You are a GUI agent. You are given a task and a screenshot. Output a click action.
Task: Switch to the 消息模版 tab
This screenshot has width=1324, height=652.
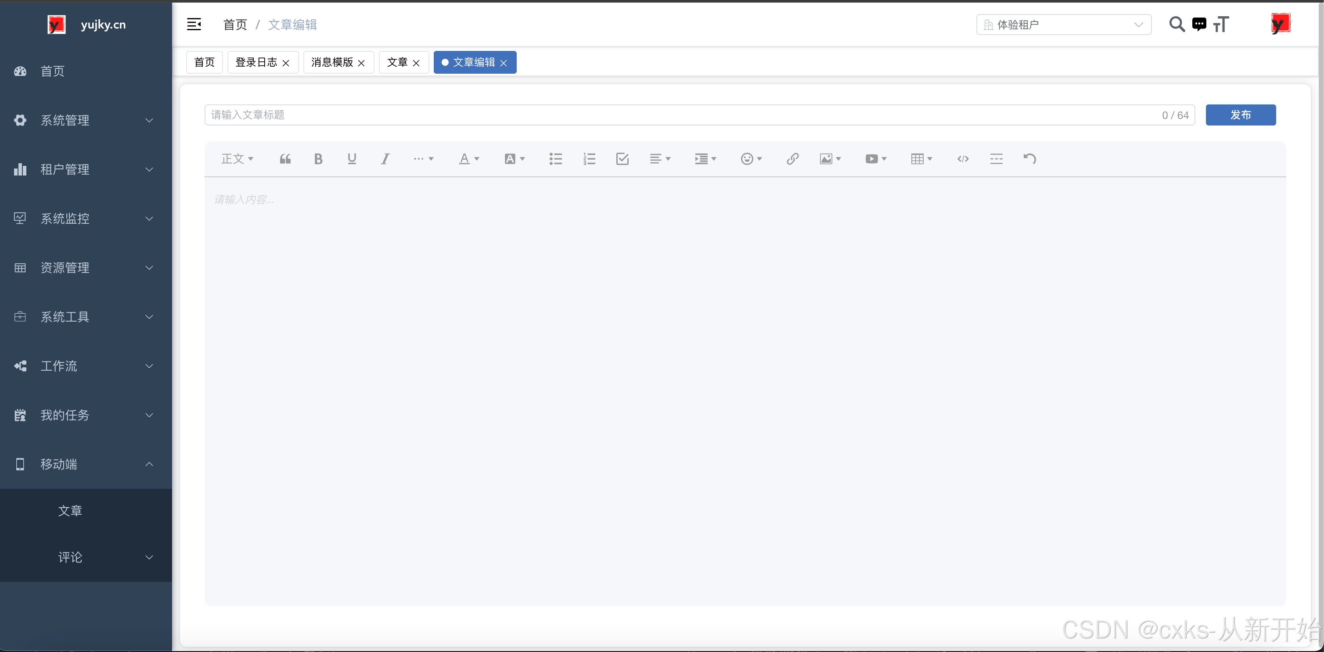click(333, 62)
